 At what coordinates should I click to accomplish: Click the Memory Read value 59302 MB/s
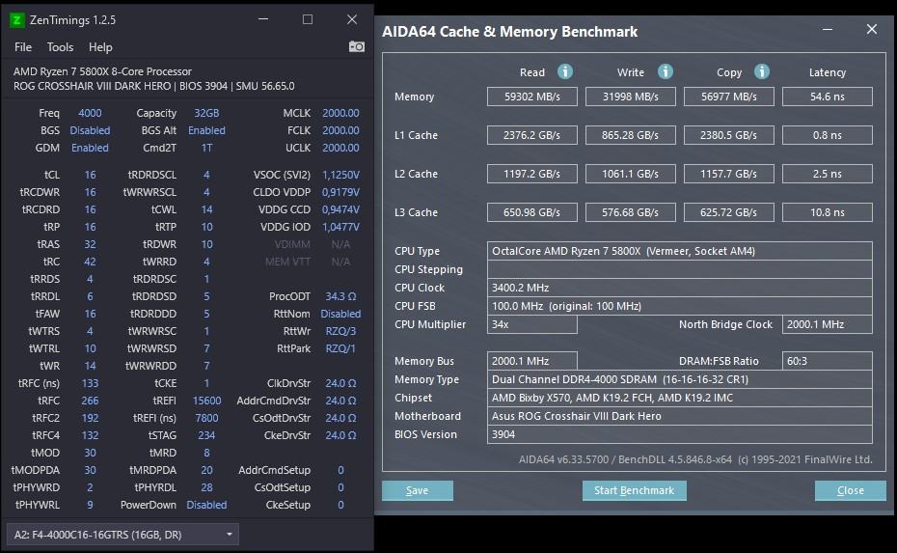pyautogui.click(x=532, y=97)
